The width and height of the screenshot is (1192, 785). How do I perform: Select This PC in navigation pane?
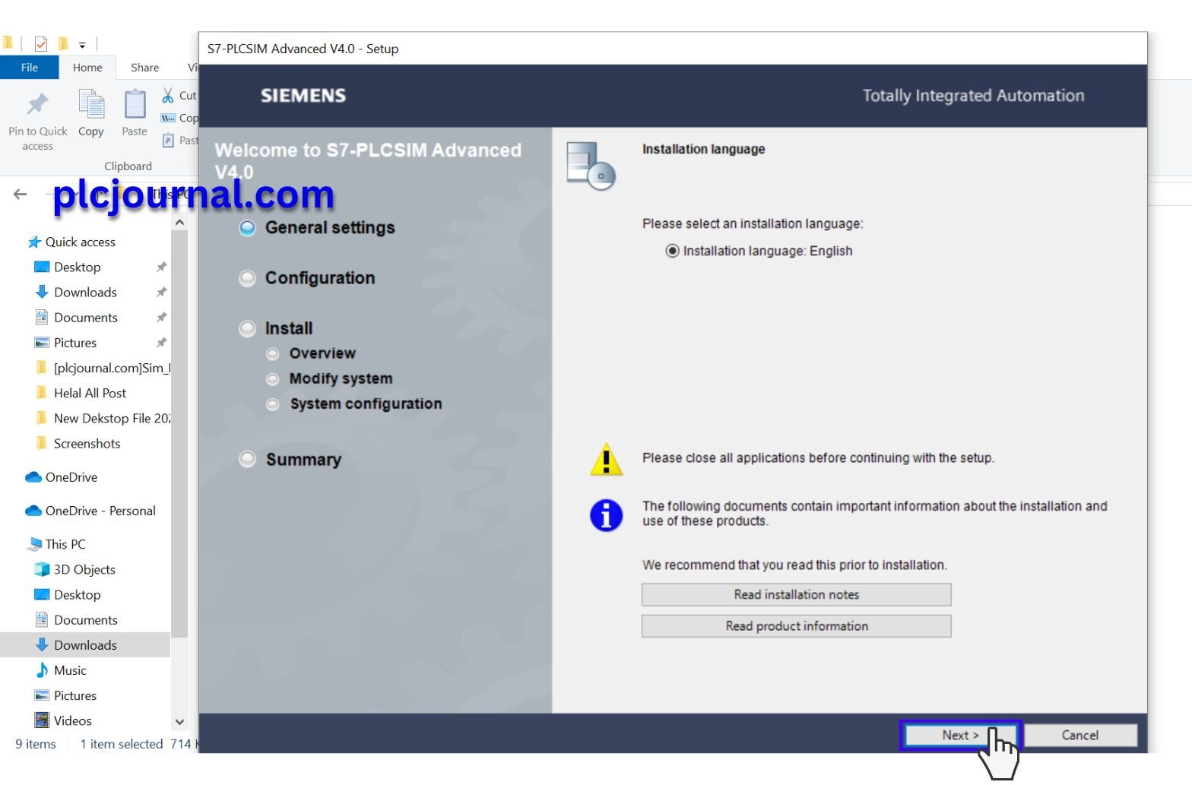56,544
